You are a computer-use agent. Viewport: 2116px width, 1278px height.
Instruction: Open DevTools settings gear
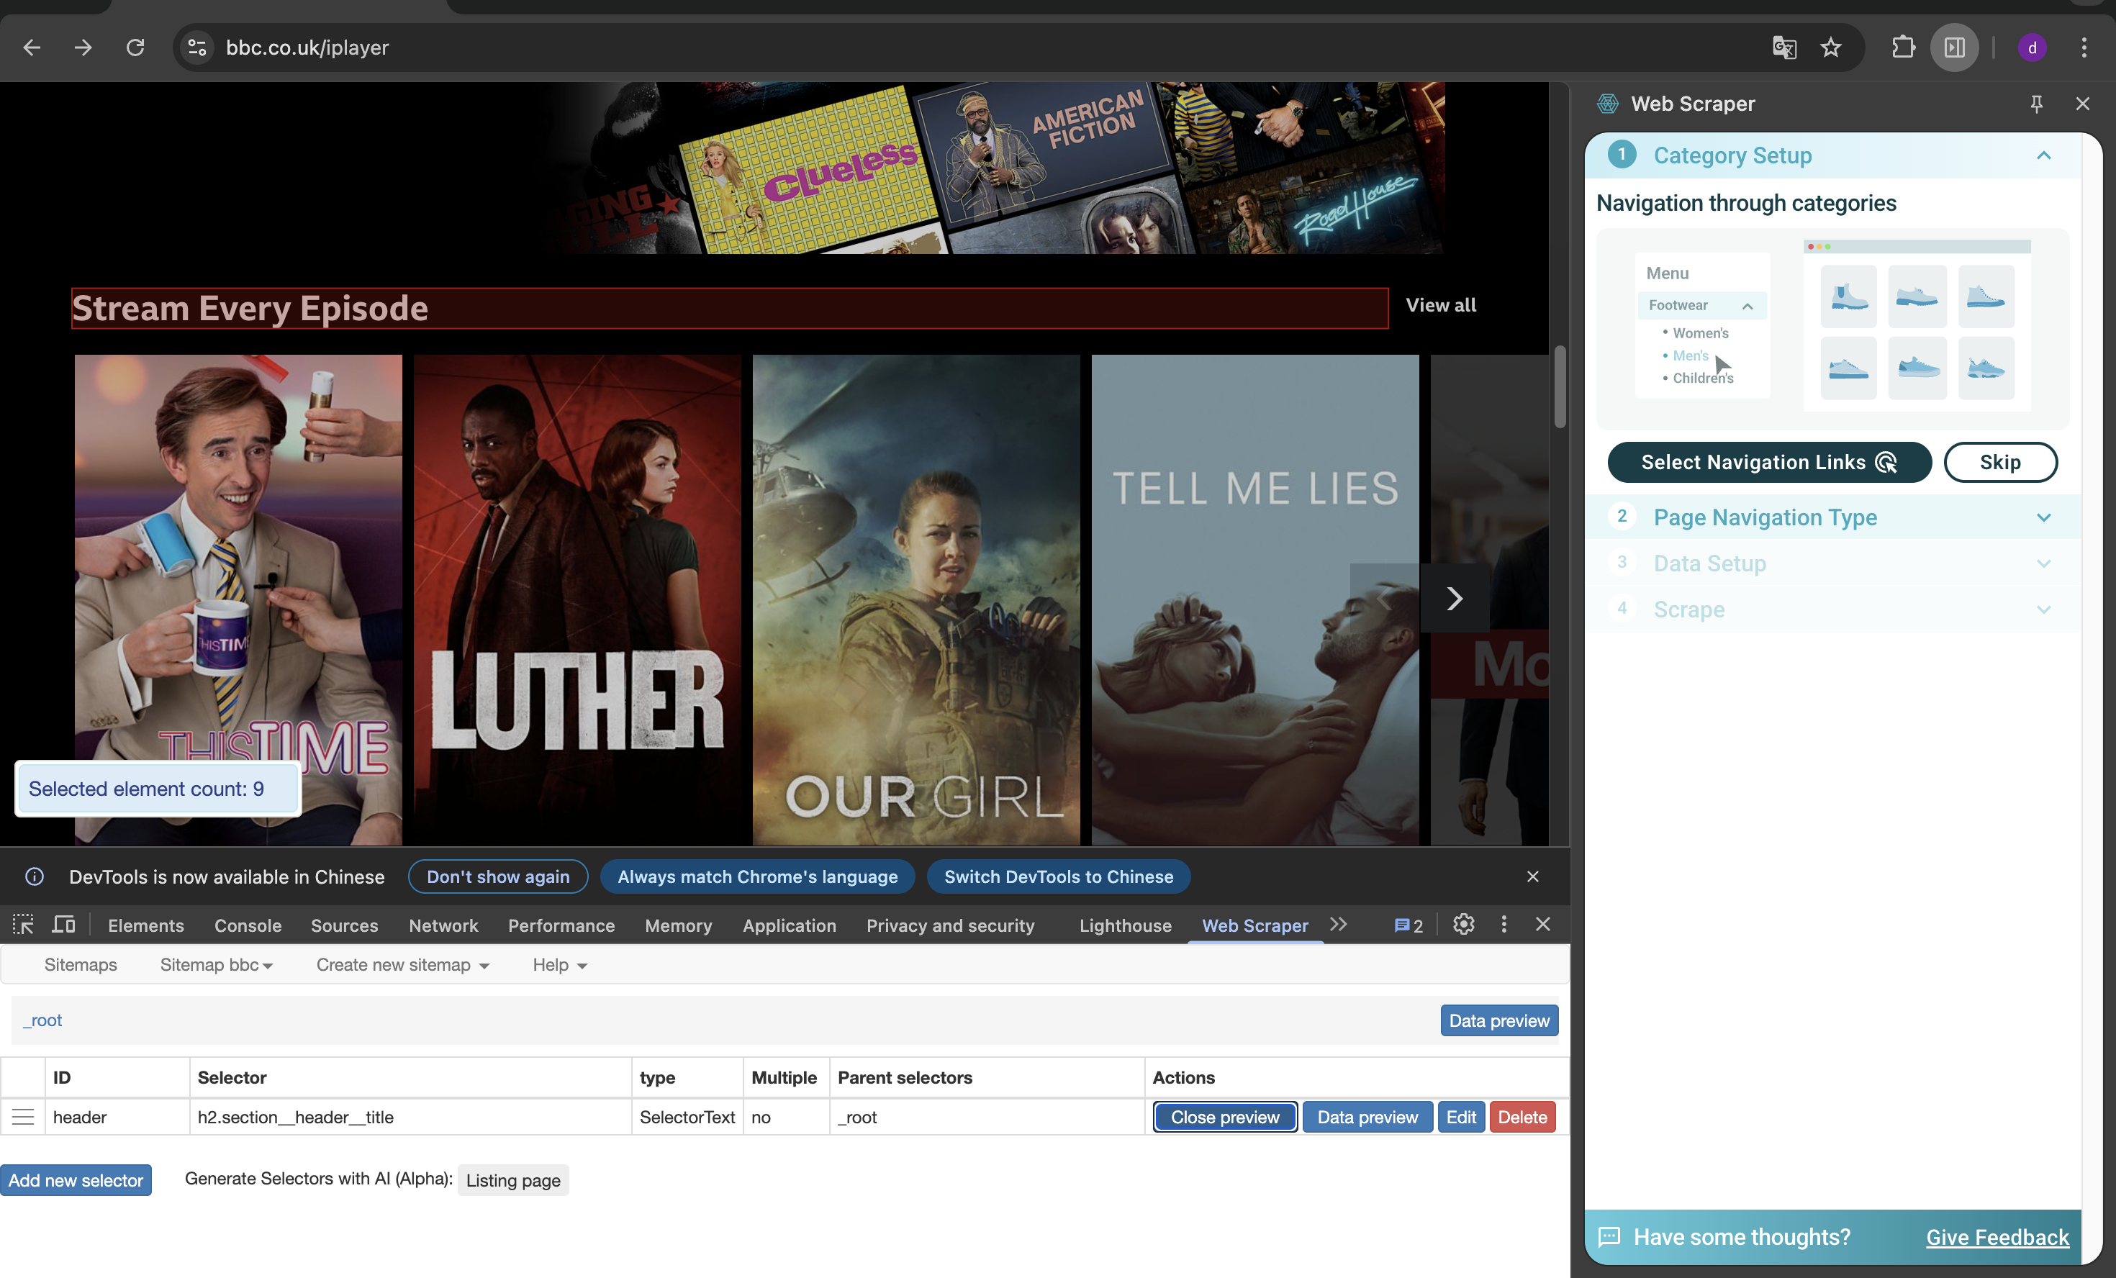[x=1463, y=924]
